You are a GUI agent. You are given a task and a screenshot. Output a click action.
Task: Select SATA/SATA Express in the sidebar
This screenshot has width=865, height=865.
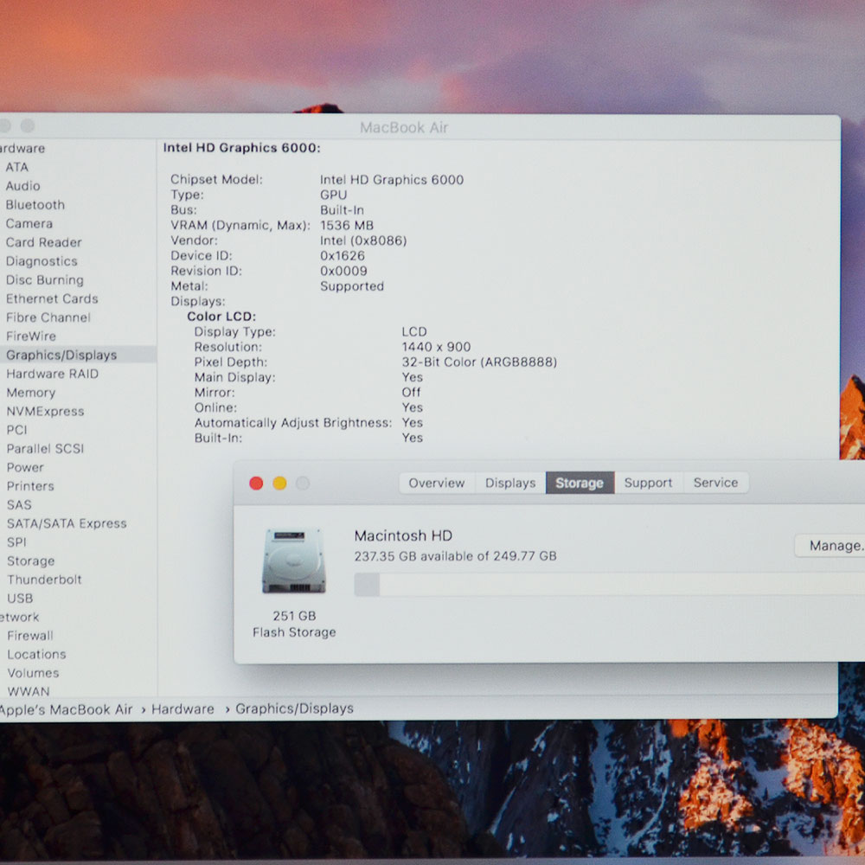pyautogui.click(x=67, y=523)
